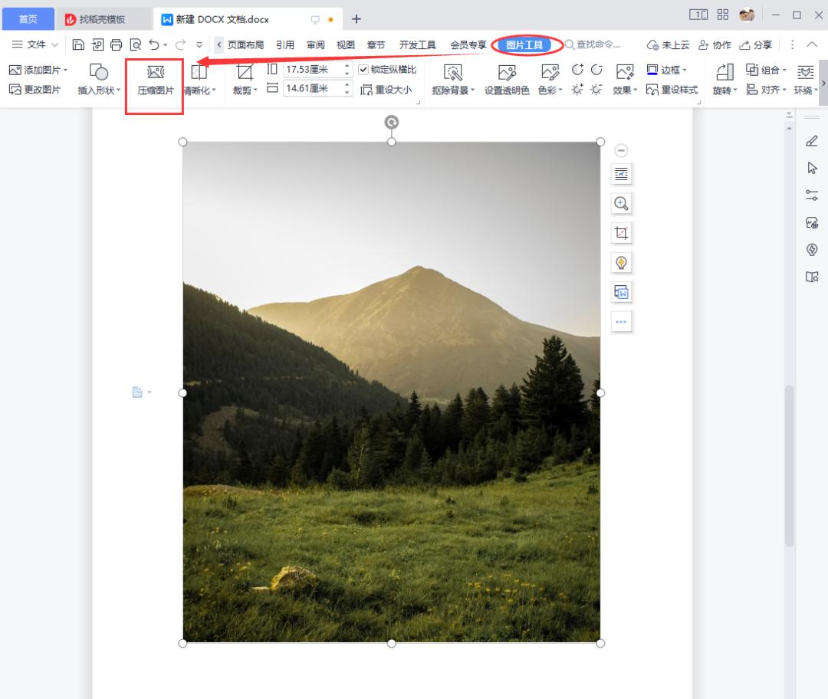Click the floating crop icon beside image
Screen dimensions: 828x699
click(621, 233)
